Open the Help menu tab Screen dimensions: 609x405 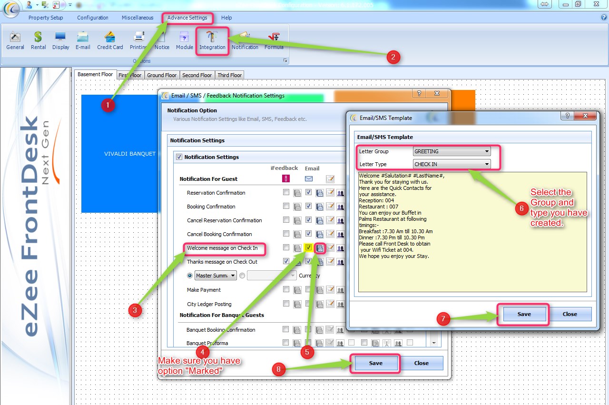[x=226, y=18]
